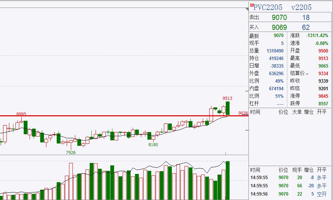The image size is (333, 200).
Task: Click the 大单 column header
Action: [297, 112]
